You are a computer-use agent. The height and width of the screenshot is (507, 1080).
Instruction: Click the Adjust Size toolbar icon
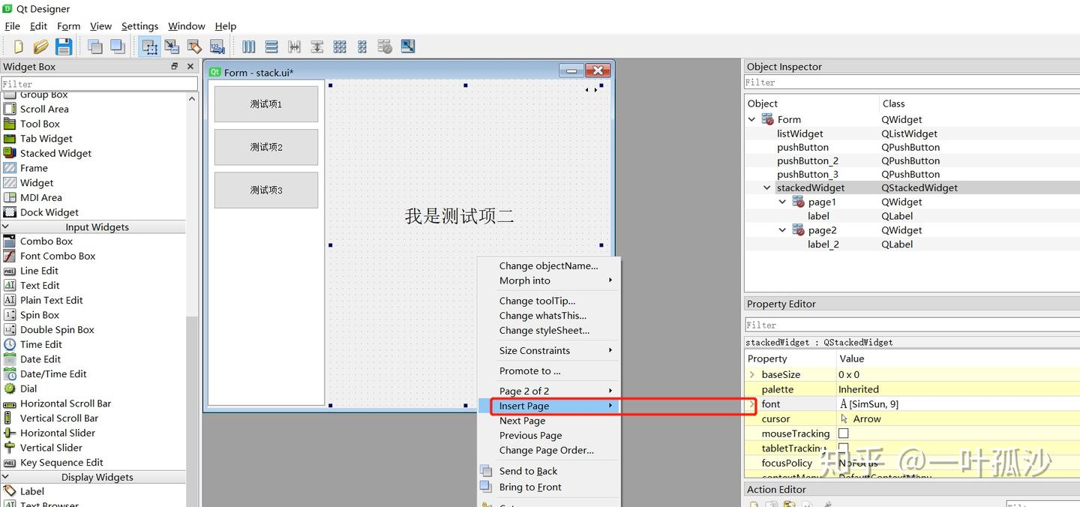click(407, 46)
